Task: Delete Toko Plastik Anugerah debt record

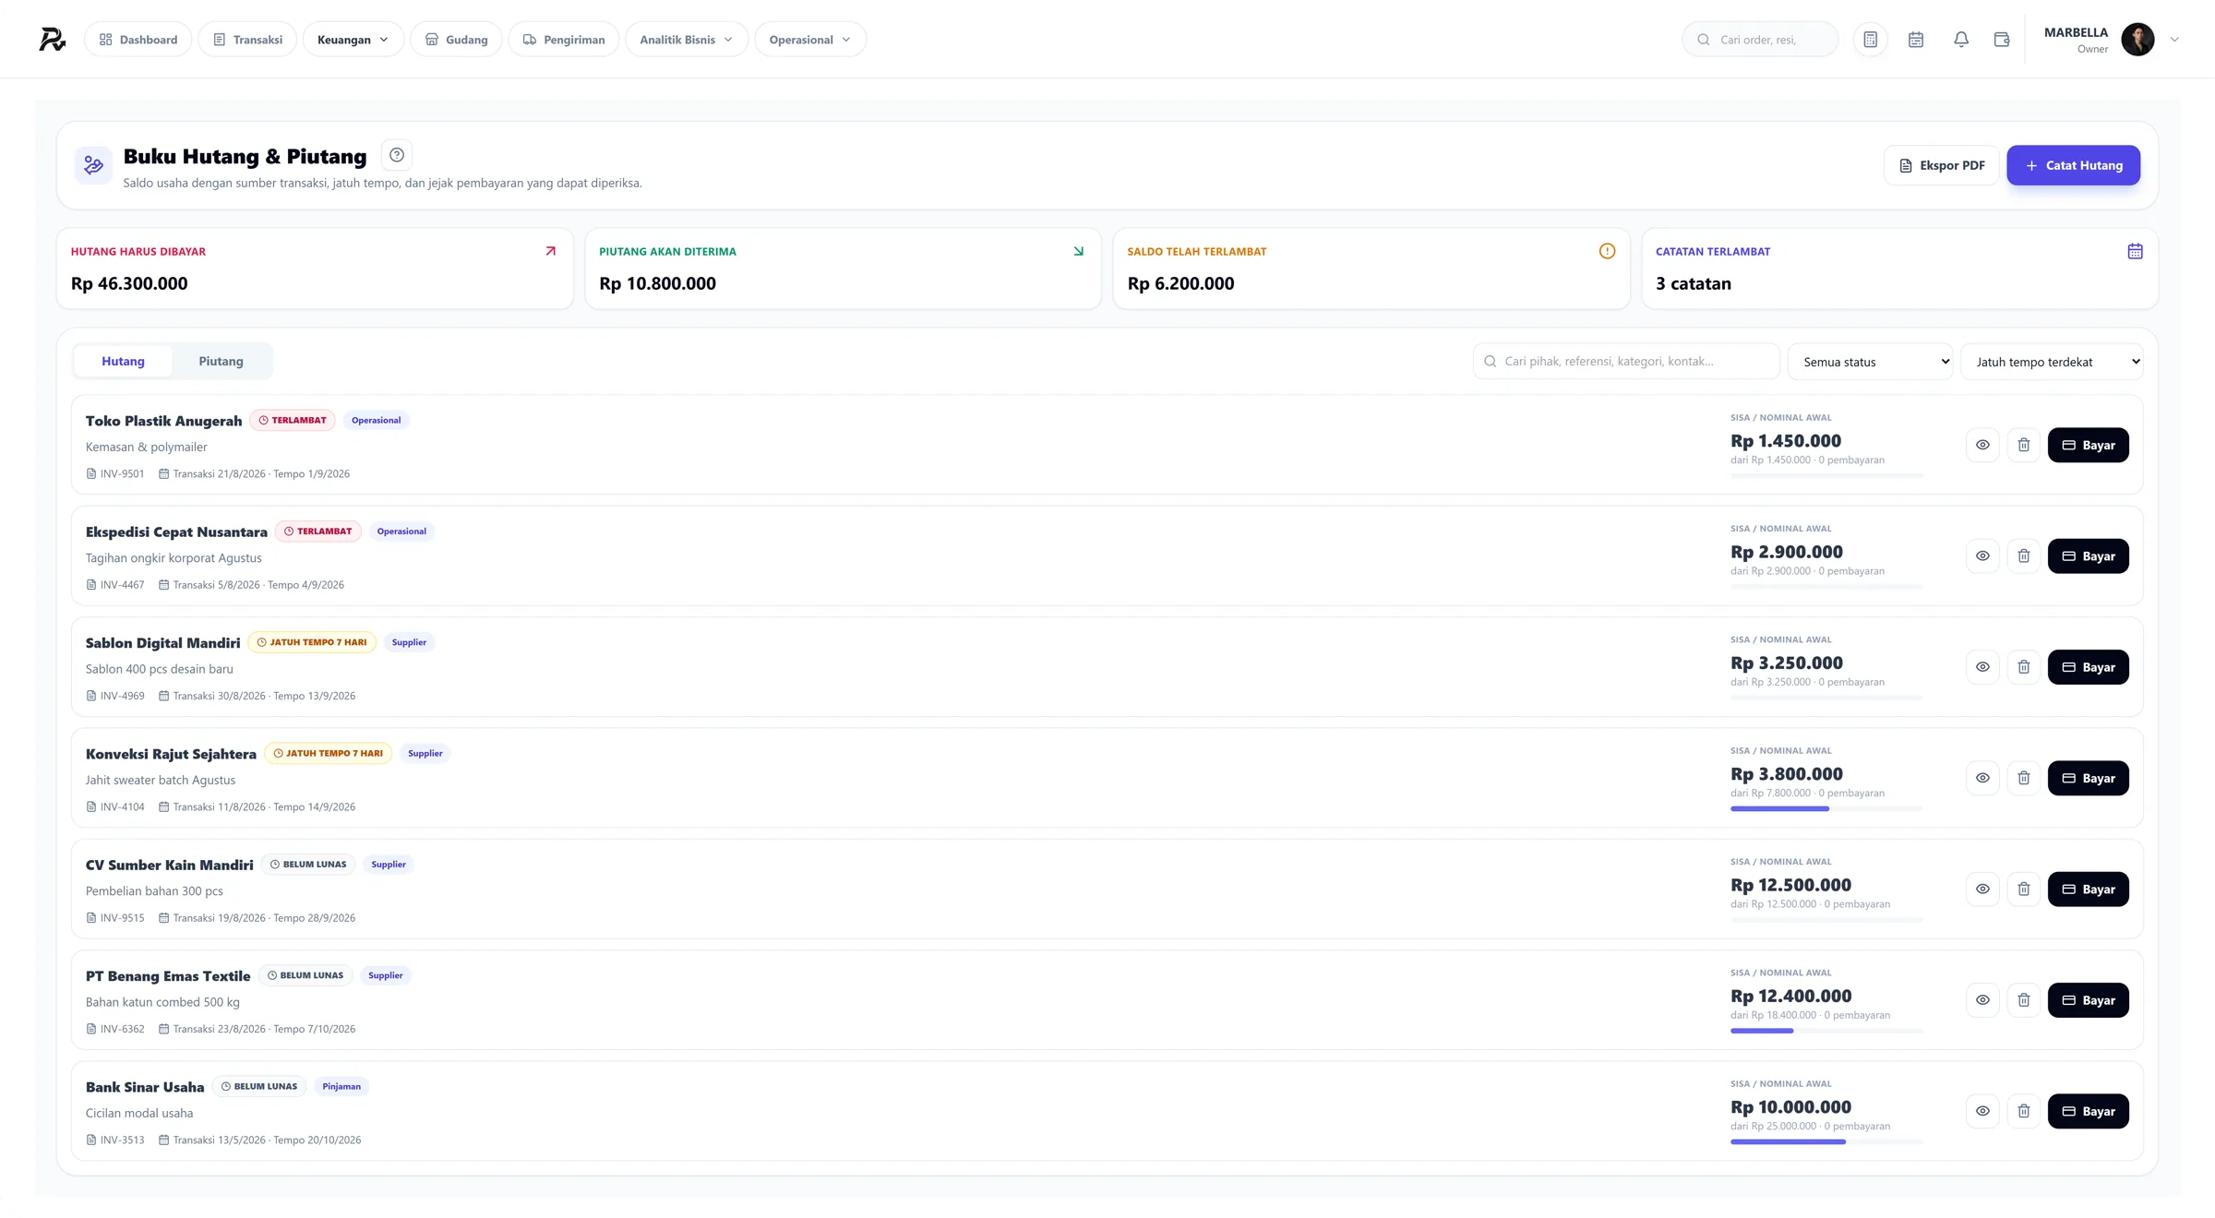Action: pyautogui.click(x=2024, y=445)
